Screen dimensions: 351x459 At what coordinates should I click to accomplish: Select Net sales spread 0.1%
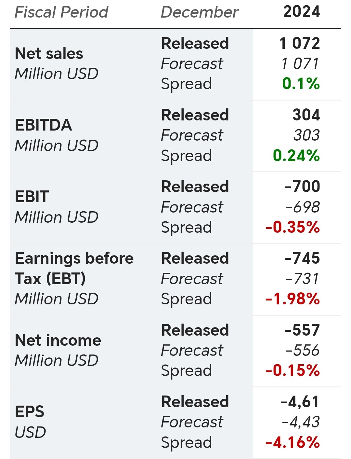[301, 84]
